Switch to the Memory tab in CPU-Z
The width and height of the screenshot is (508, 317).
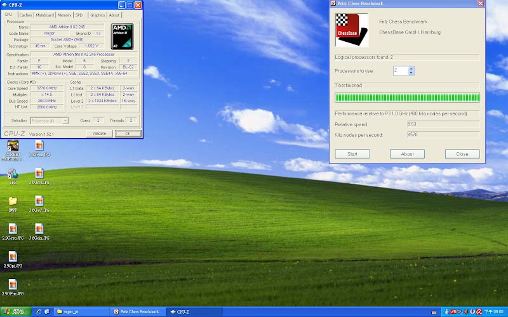[x=64, y=15]
